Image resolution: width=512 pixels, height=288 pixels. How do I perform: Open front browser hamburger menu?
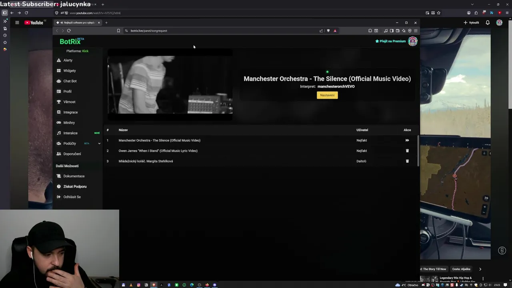[416, 31]
